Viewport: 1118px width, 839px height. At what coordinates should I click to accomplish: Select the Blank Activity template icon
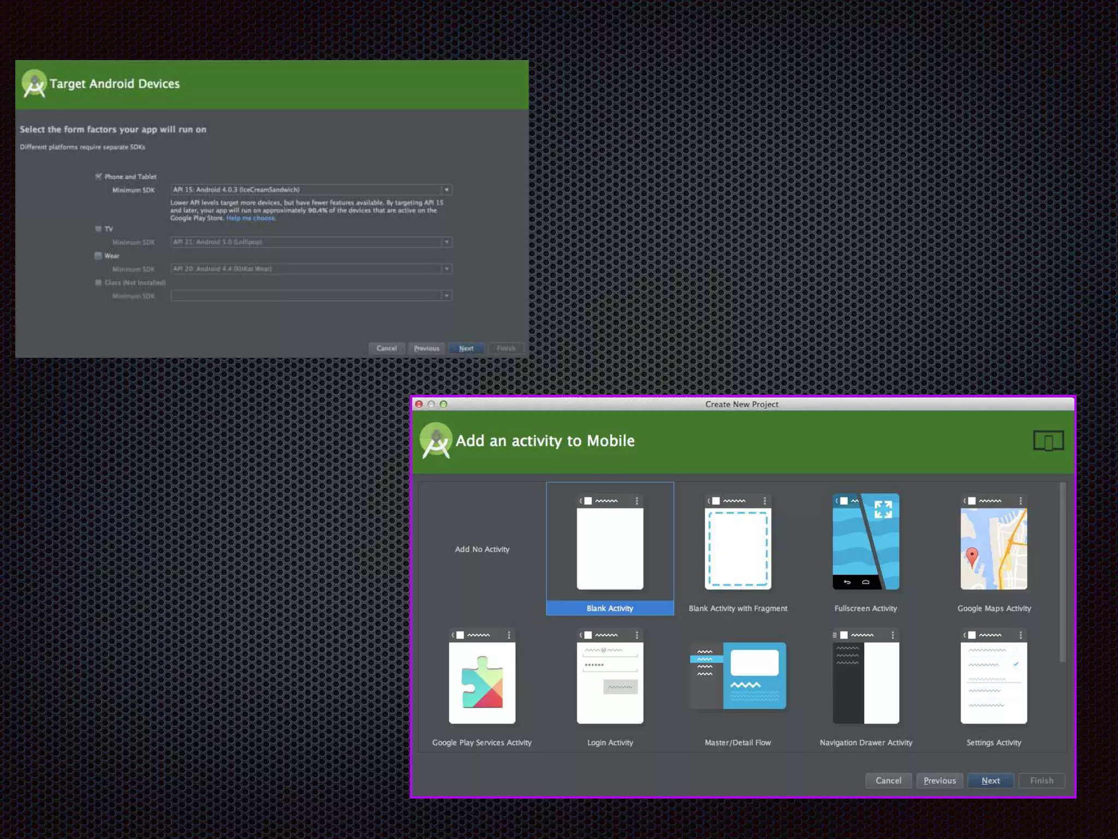[610, 542]
